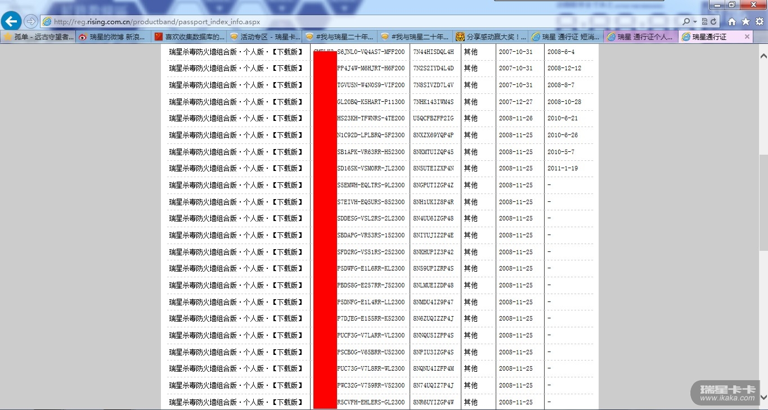Viewport: 768px width, 410px height.
Task: Click expiry date 2010-6-21
Action: point(563,118)
